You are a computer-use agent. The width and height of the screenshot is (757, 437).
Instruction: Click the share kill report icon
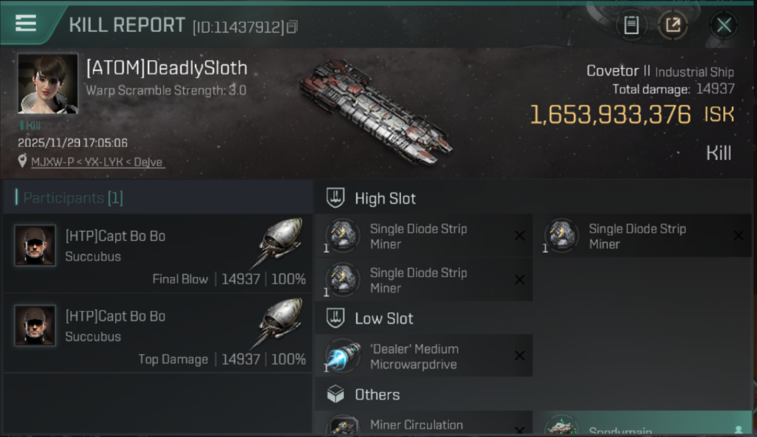click(673, 25)
